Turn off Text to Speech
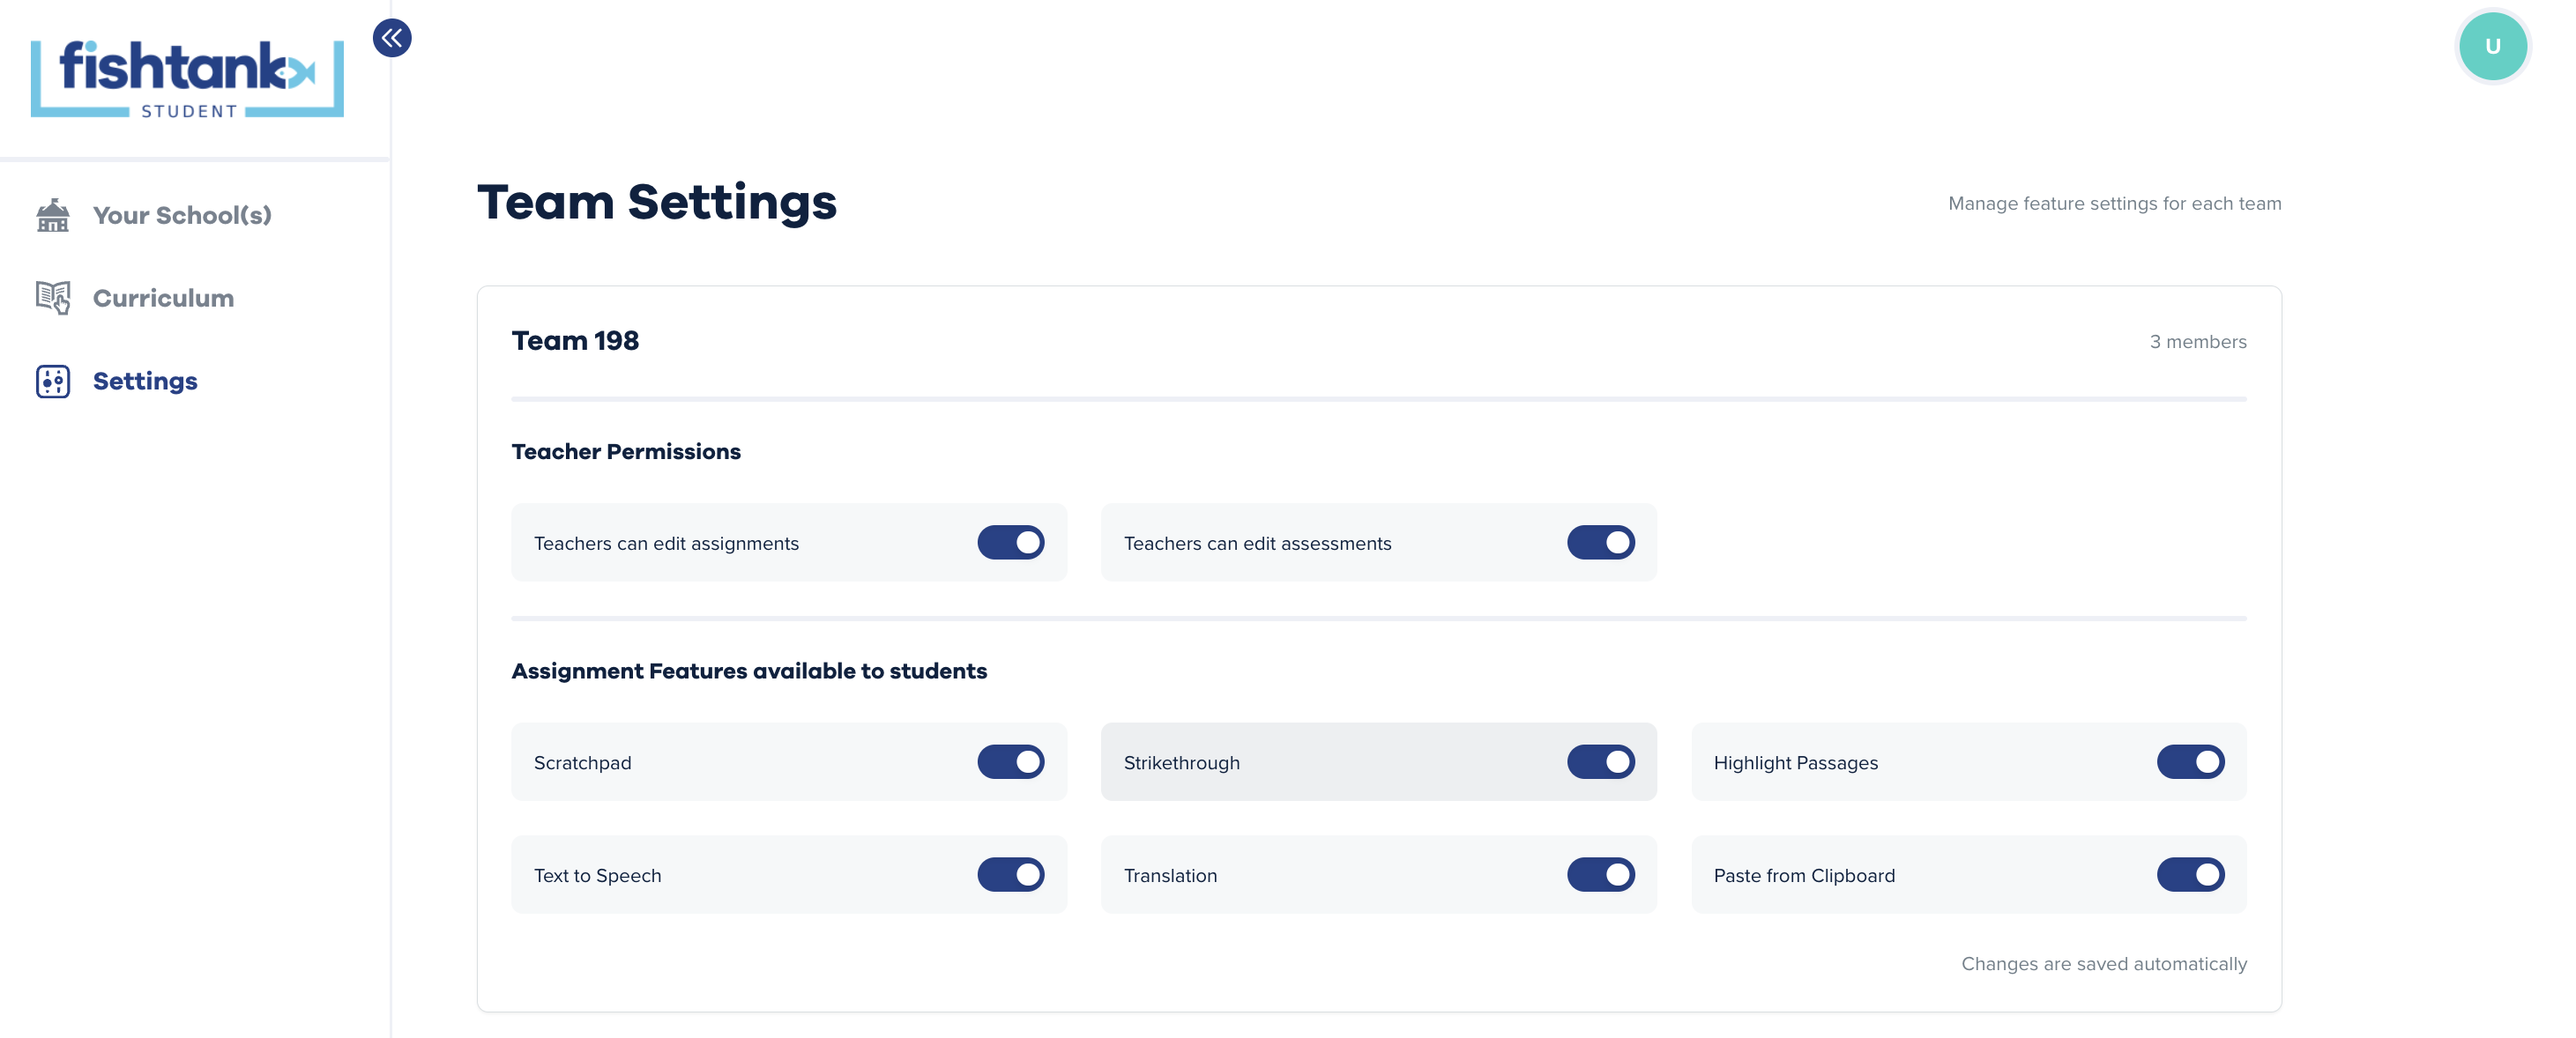 click(x=1010, y=874)
